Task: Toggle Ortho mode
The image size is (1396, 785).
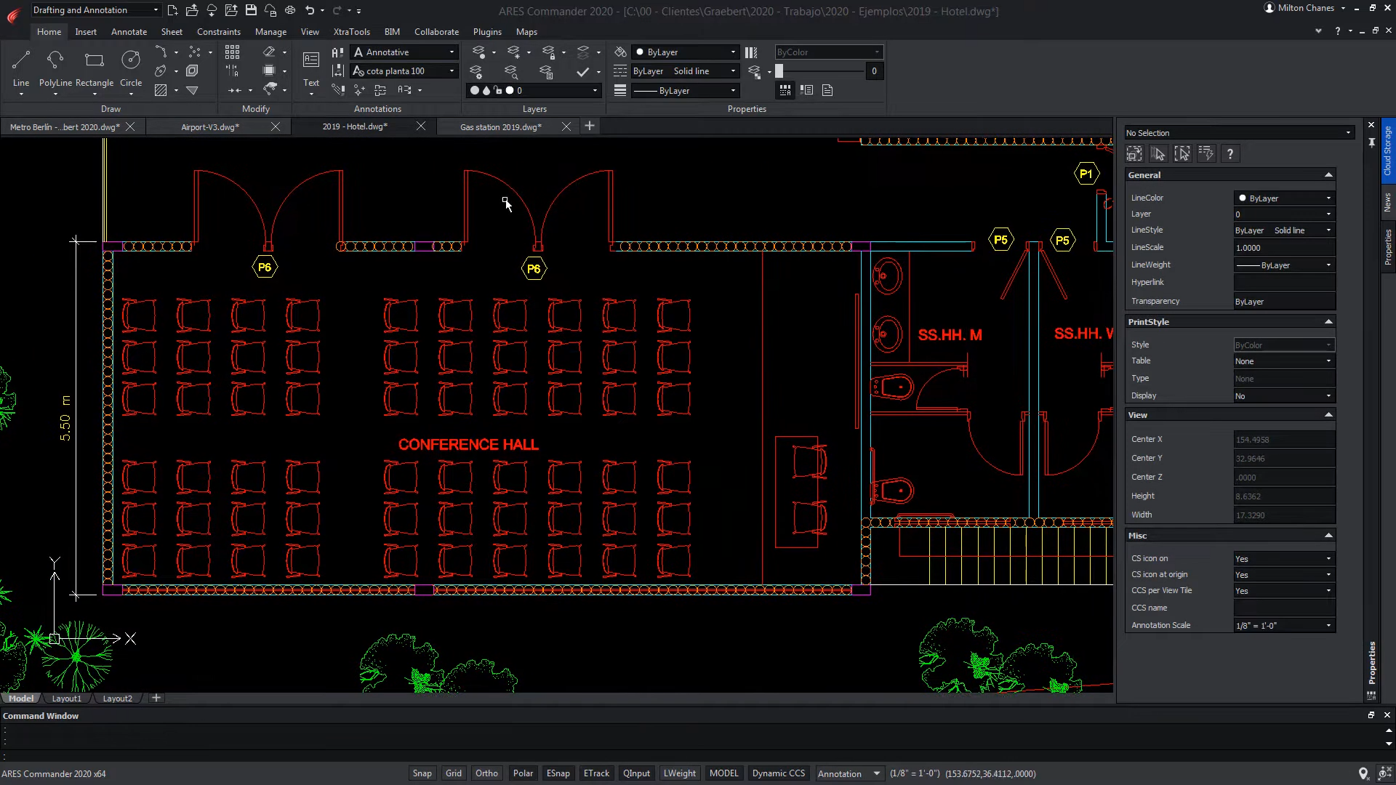Action: [486, 773]
